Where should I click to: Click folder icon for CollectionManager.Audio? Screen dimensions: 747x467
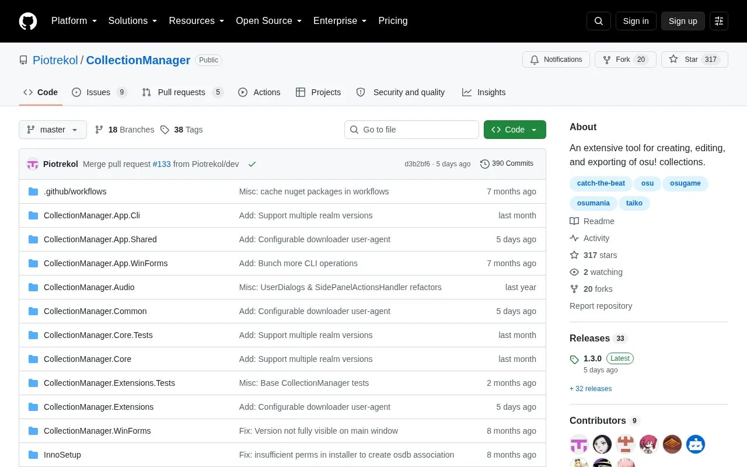tap(33, 287)
